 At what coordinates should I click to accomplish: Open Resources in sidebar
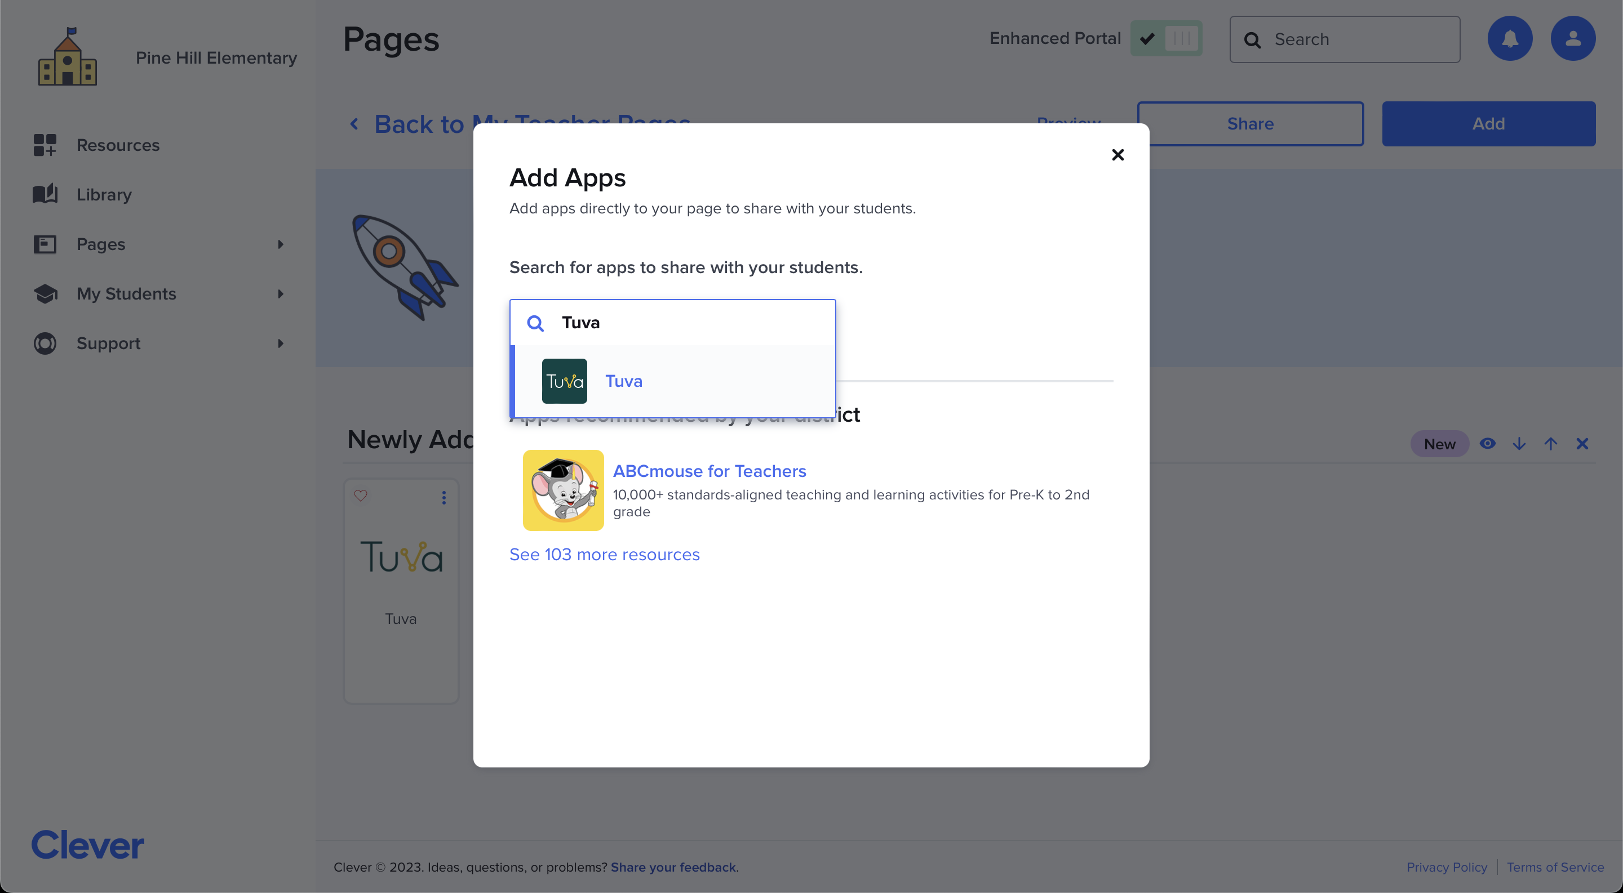tap(118, 145)
